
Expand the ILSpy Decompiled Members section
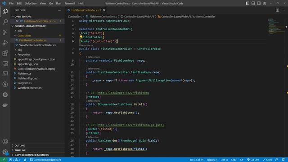click(x=31, y=155)
